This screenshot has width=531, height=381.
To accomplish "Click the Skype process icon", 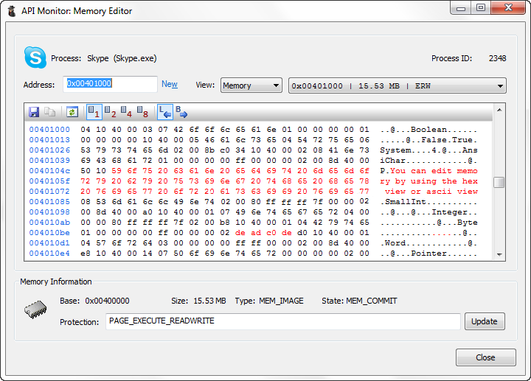I will pyautogui.click(x=35, y=57).
